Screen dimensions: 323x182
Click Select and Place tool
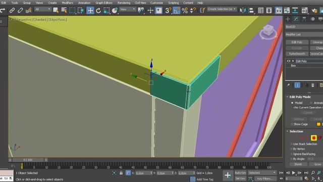tap(115, 10)
